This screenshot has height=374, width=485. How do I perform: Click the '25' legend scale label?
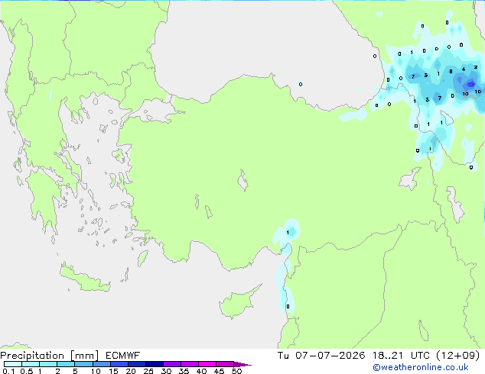click(x=148, y=371)
